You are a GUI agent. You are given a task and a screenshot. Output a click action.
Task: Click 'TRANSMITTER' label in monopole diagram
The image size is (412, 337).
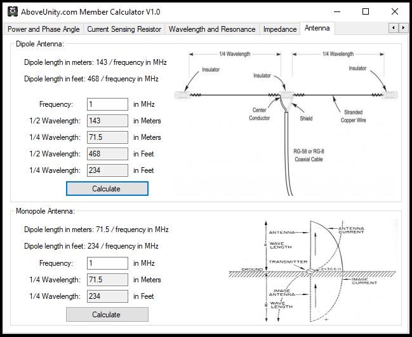(x=288, y=262)
